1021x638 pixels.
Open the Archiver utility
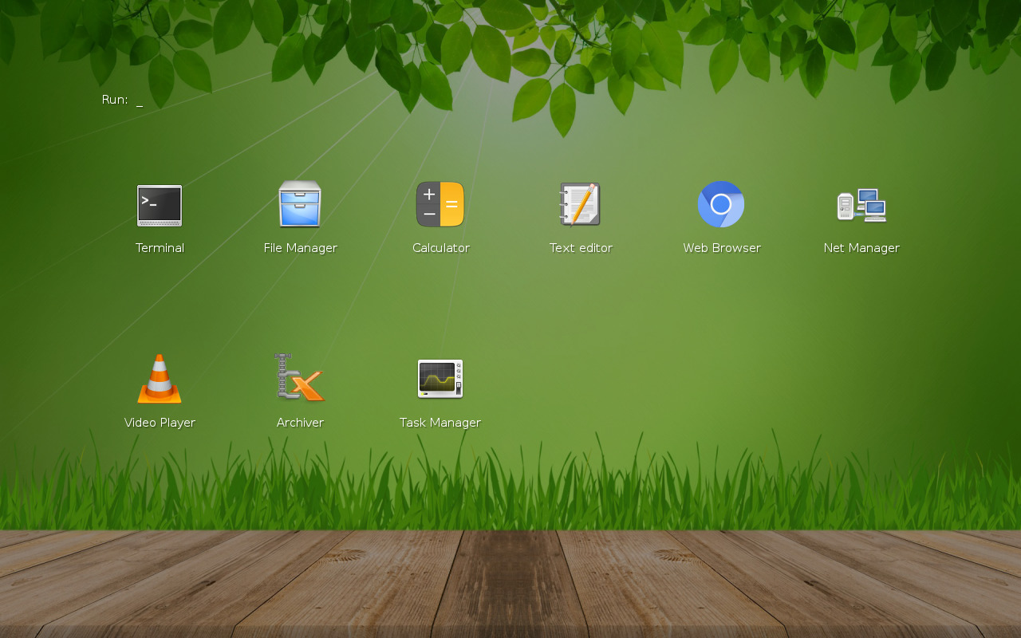tap(300, 379)
